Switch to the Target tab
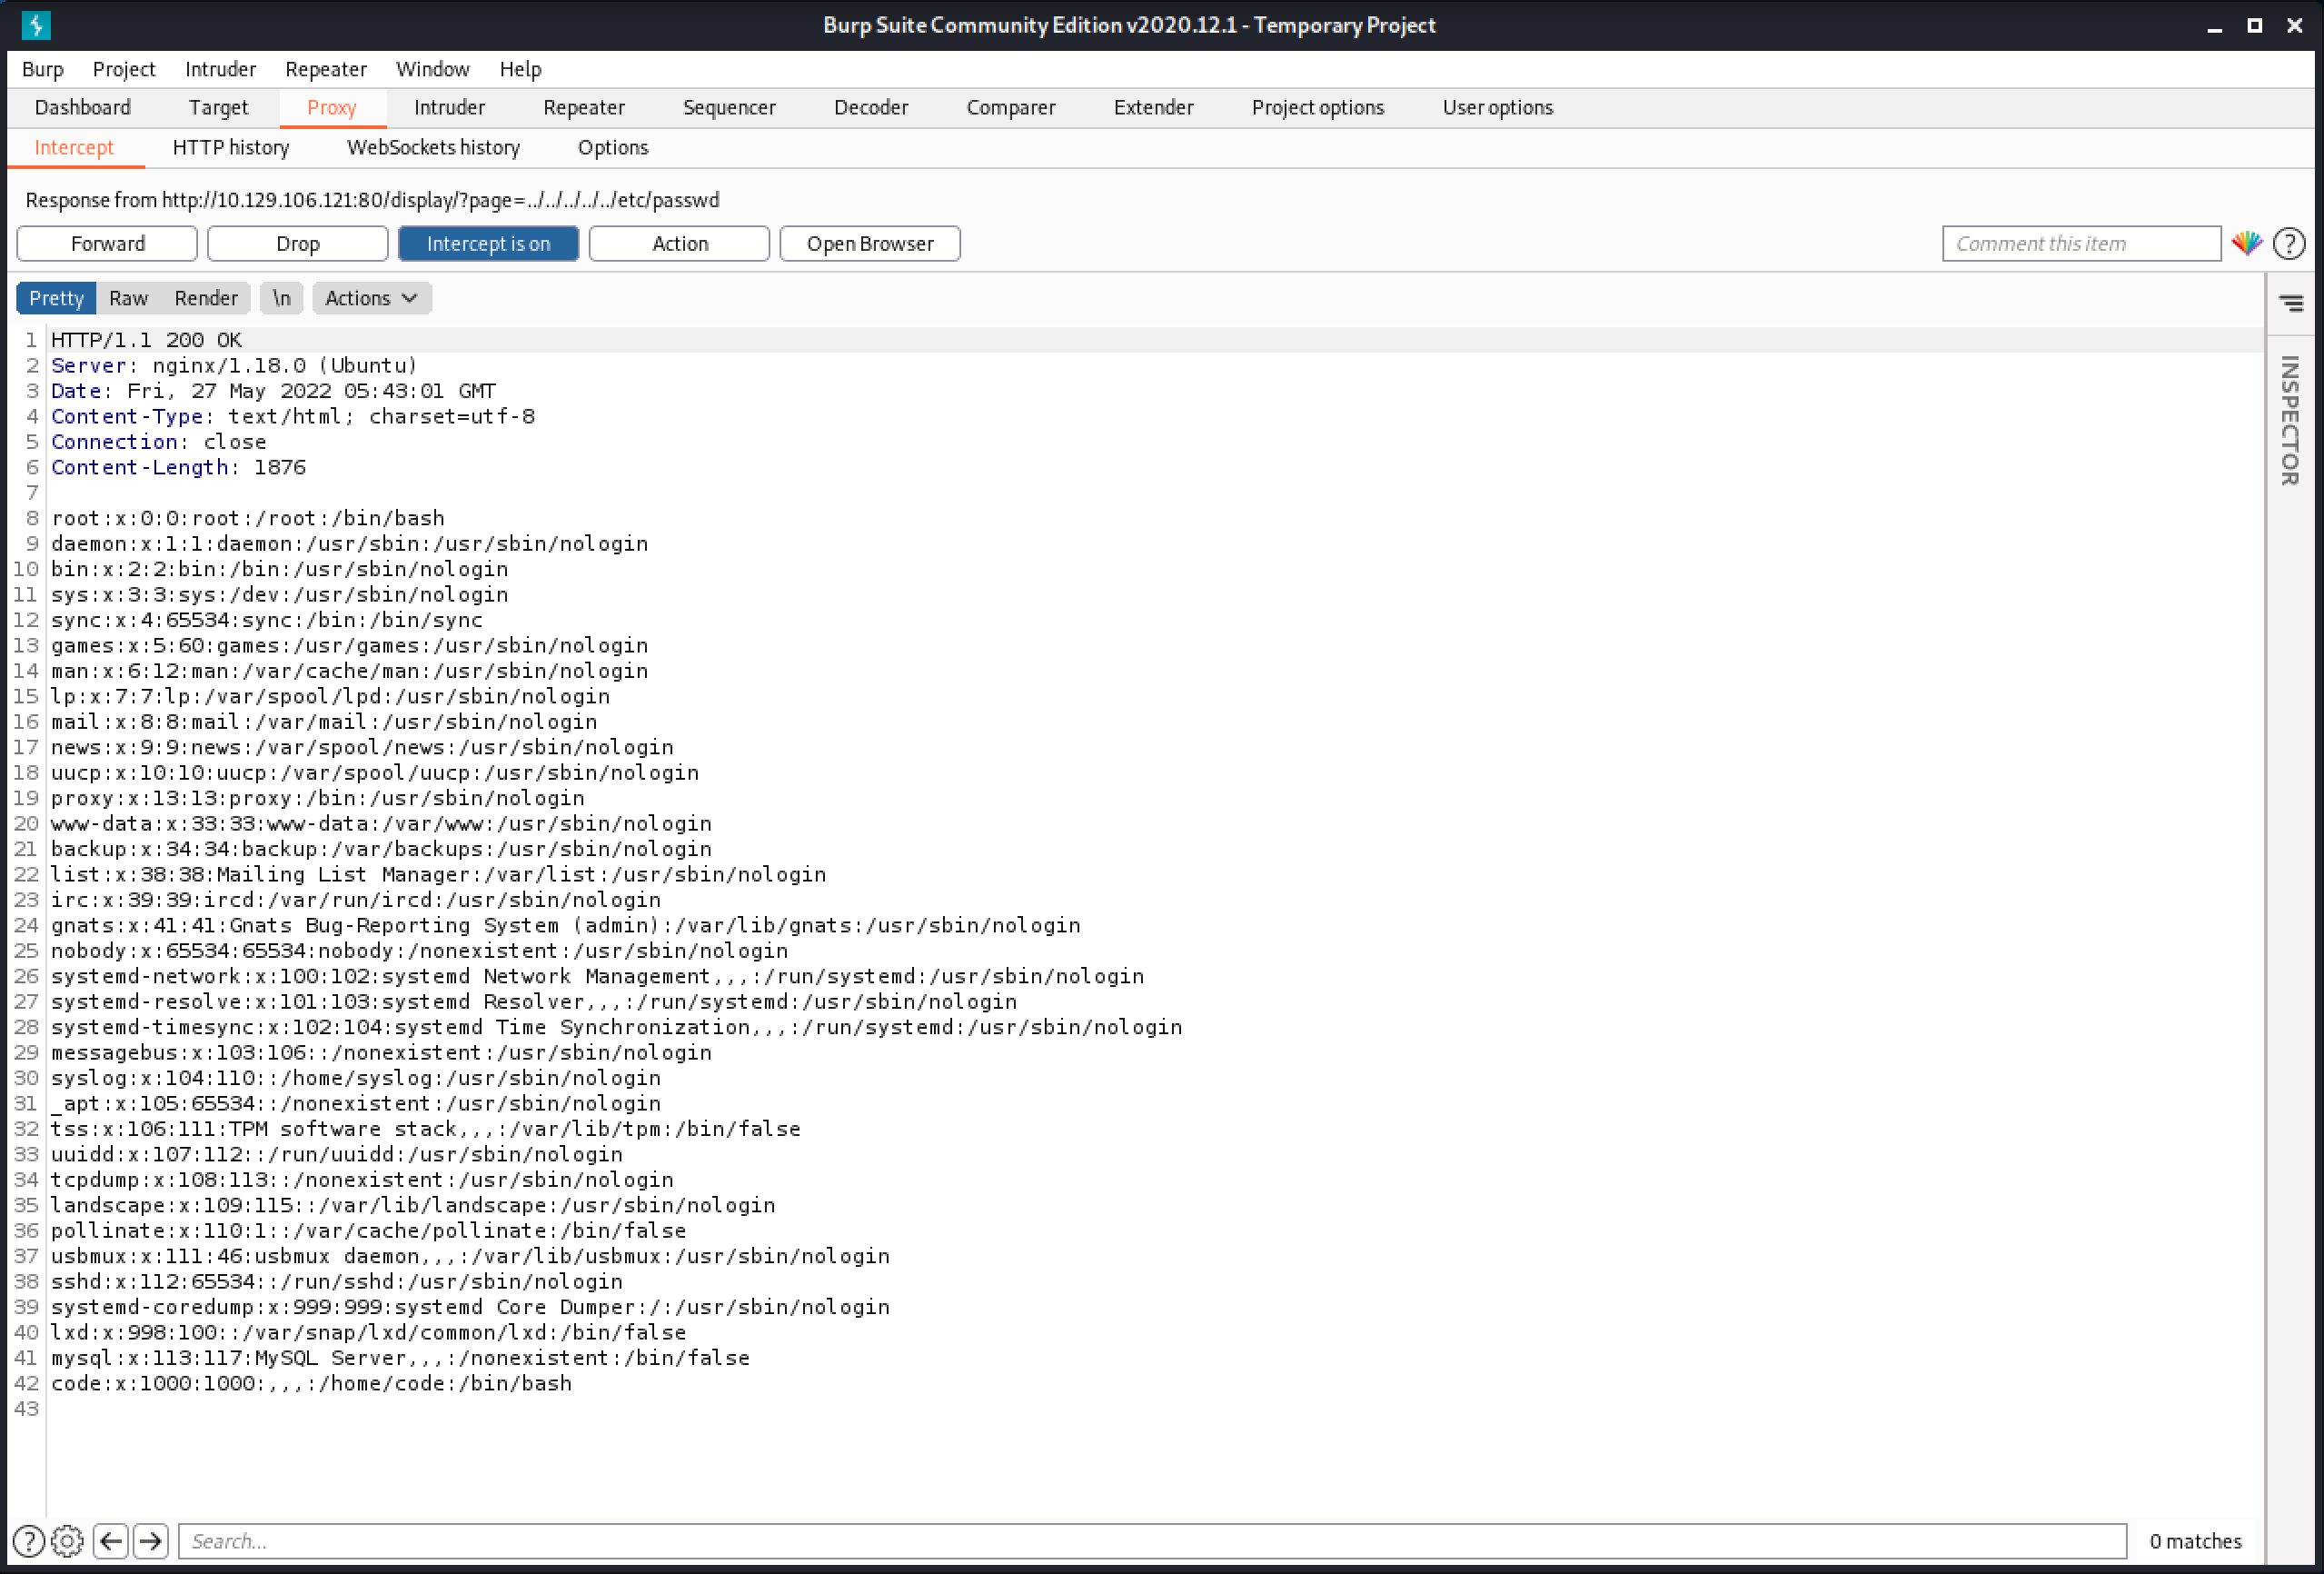This screenshot has width=2324, height=1574. pyautogui.click(x=218, y=108)
